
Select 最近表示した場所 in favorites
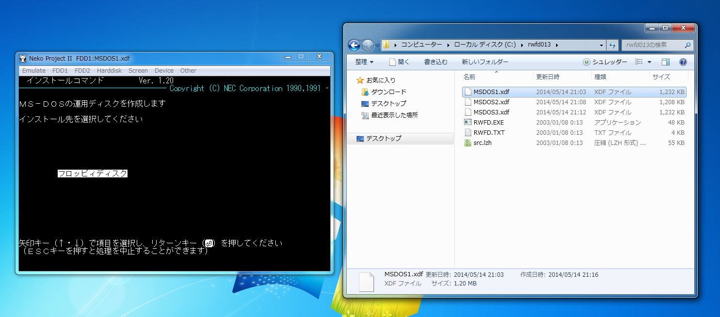(394, 115)
